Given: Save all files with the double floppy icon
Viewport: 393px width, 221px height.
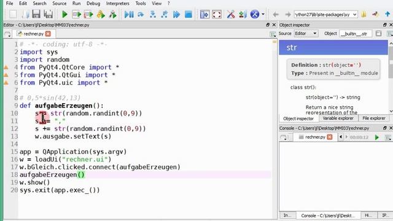Looking at the screenshot, I should pos(48,14).
